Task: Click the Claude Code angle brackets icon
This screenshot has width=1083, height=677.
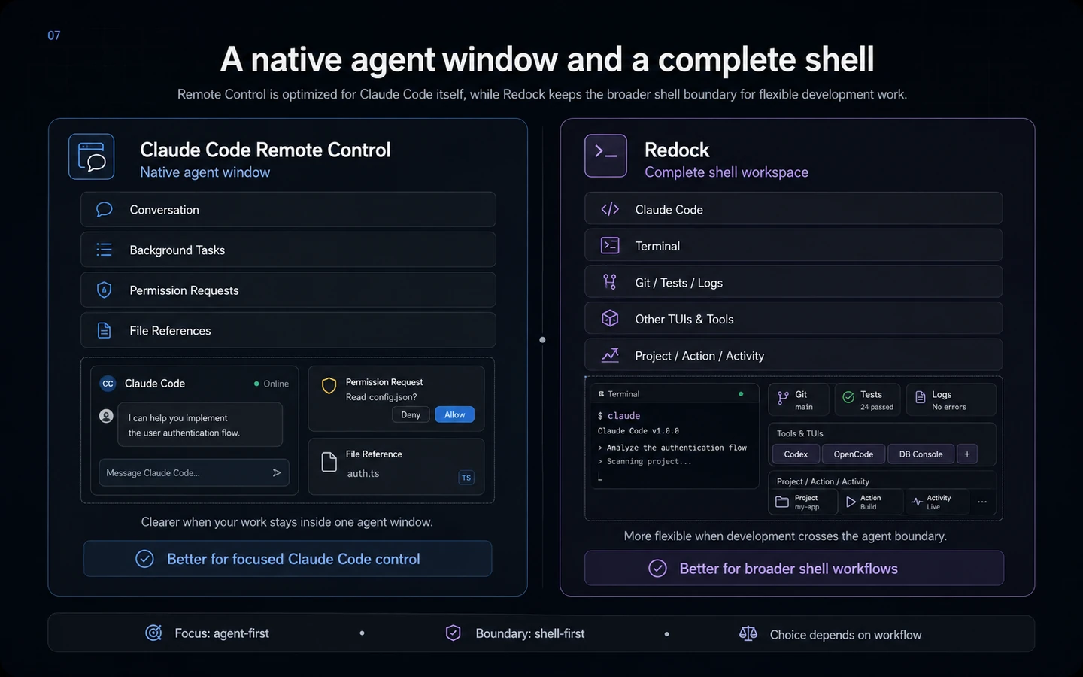Action: point(610,209)
